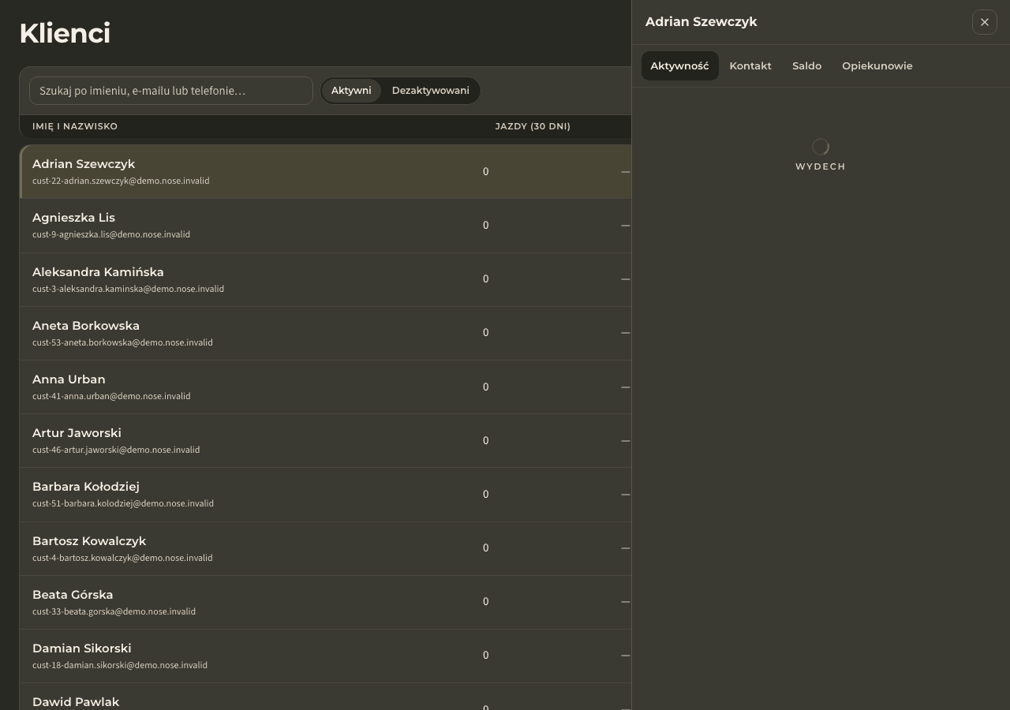The height and width of the screenshot is (710, 1010).
Task: Click the email cust-33-beata.gorska@demo.nose.invalid
Action: click(114, 611)
